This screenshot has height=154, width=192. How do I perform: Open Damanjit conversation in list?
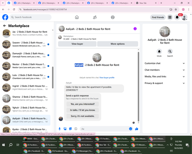26,55
